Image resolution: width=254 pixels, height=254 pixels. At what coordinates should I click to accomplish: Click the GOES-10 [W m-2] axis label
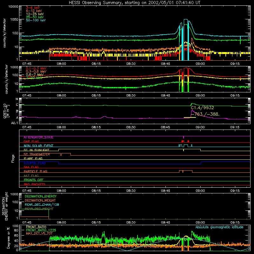[x=6, y=111]
